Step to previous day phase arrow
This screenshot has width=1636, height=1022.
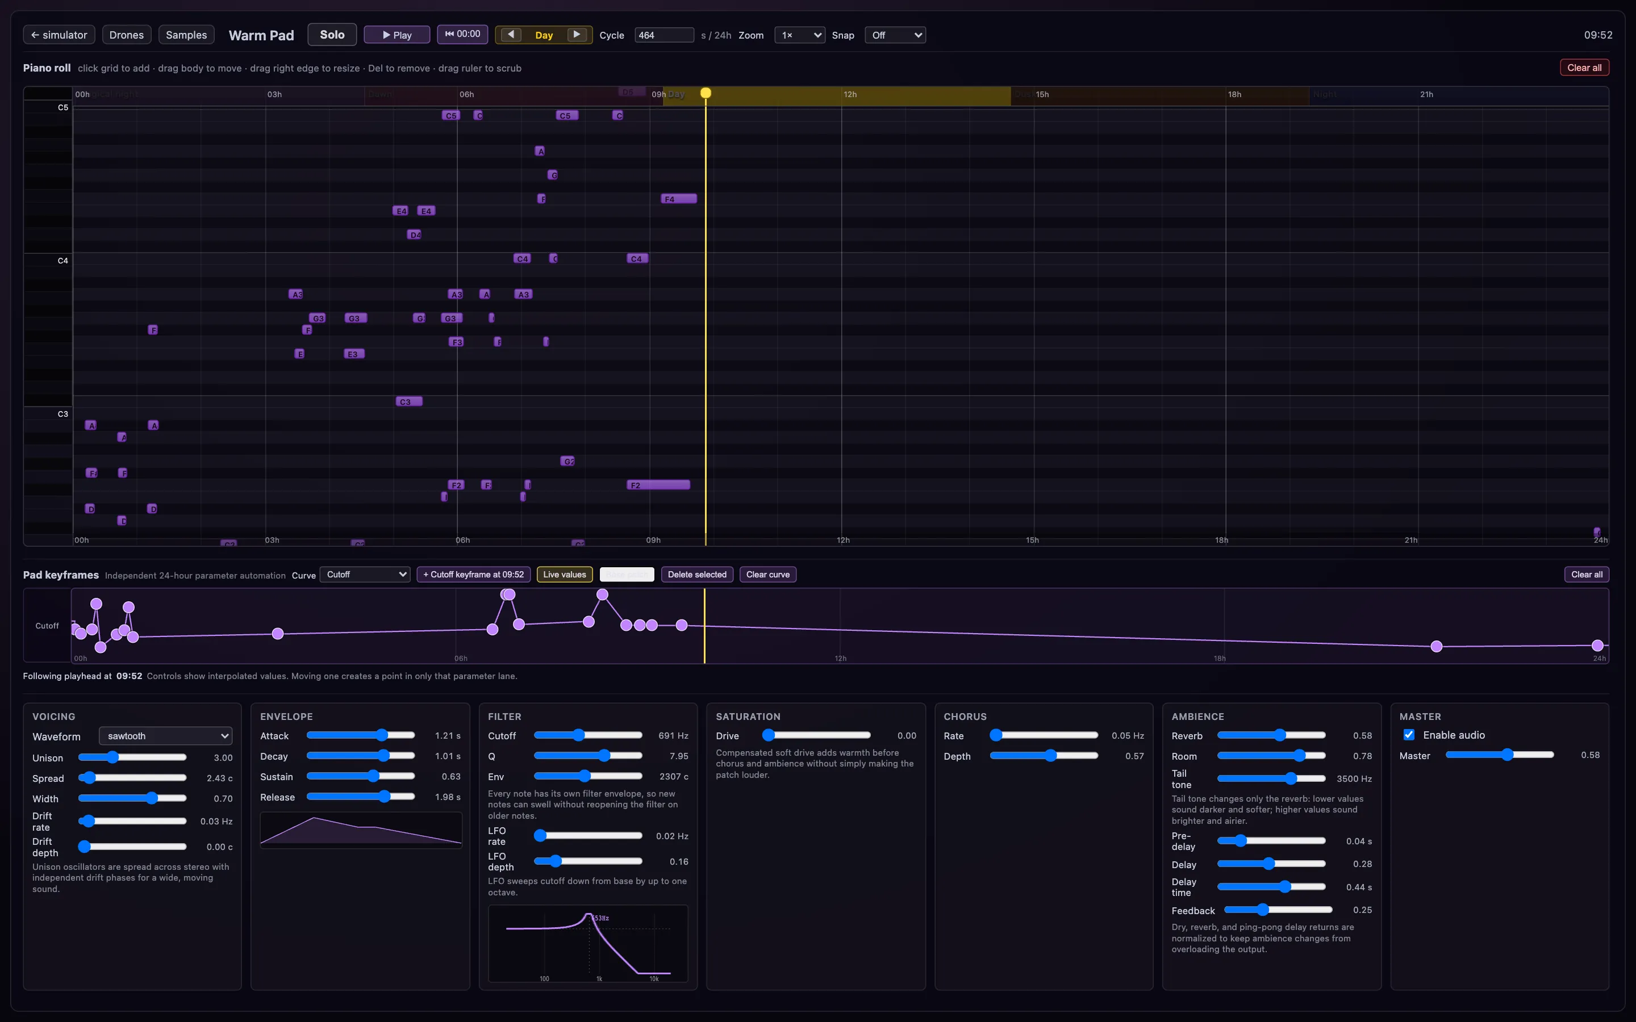[x=511, y=35]
